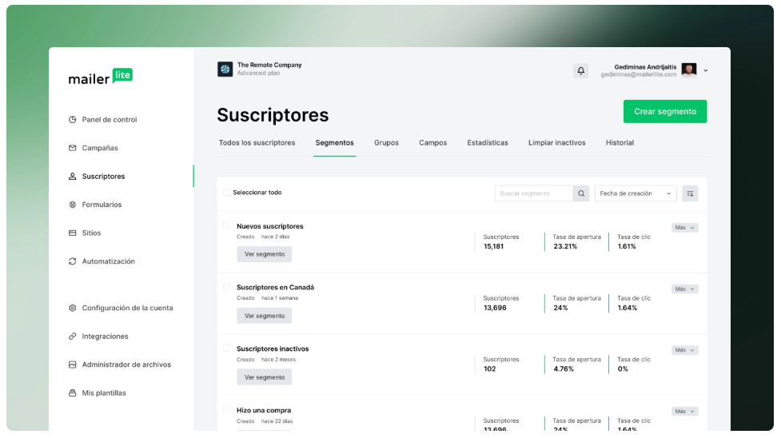
Task: Click the Crear segmento button
Action: [x=665, y=112]
